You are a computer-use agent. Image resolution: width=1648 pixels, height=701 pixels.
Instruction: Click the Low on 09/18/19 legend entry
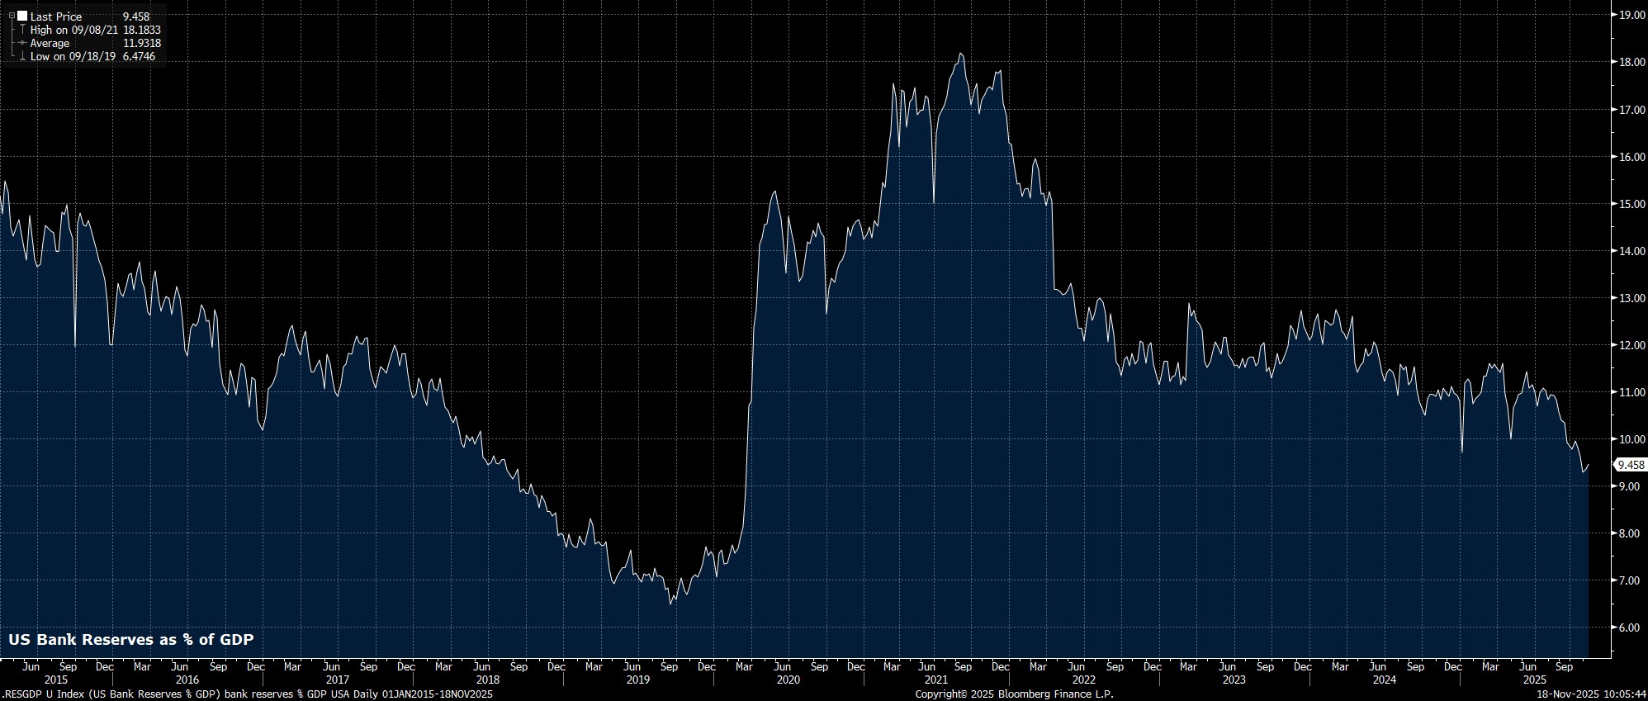[73, 56]
